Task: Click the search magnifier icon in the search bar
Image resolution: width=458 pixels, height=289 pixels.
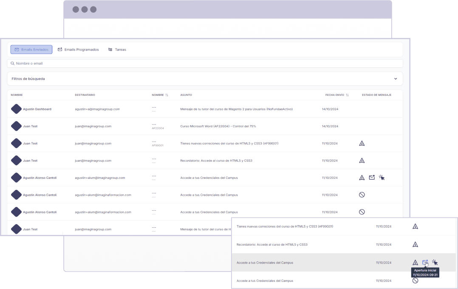Action: (13, 63)
